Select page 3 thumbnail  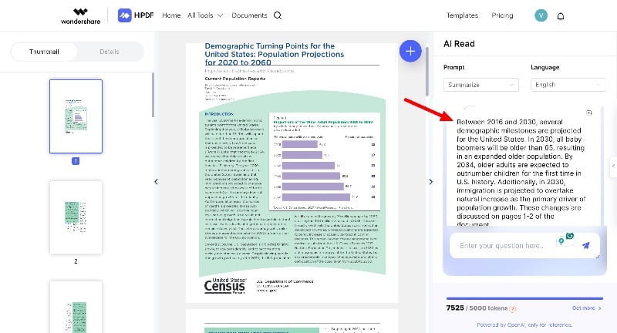pos(76,307)
